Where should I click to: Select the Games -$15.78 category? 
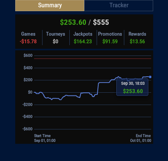(x=28, y=38)
